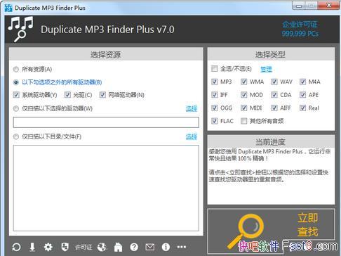Uncheck the OGG file type
The height and width of the screenshot is (256, 341).
click(214, 108)
